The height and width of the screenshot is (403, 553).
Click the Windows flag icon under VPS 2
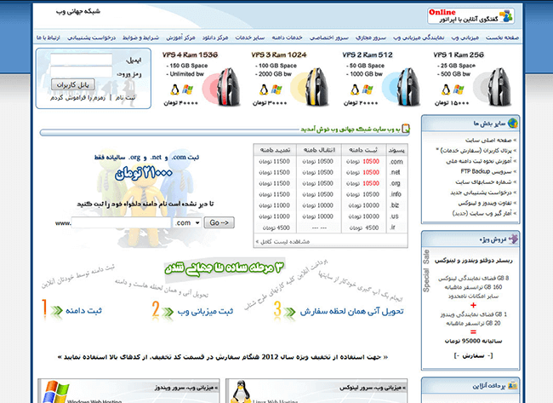pyautogui.click(x=368, y=89)
